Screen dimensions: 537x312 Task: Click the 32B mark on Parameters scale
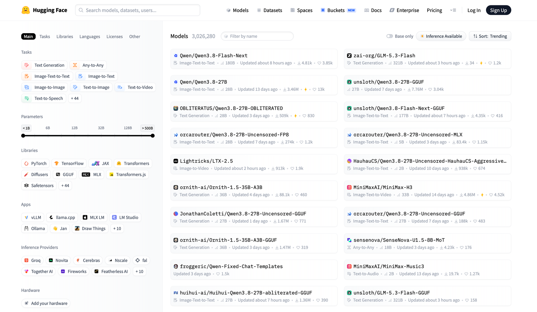101,128
